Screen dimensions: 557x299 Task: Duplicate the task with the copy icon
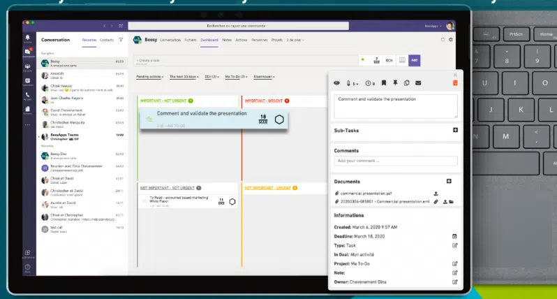[x=406, y=83]
